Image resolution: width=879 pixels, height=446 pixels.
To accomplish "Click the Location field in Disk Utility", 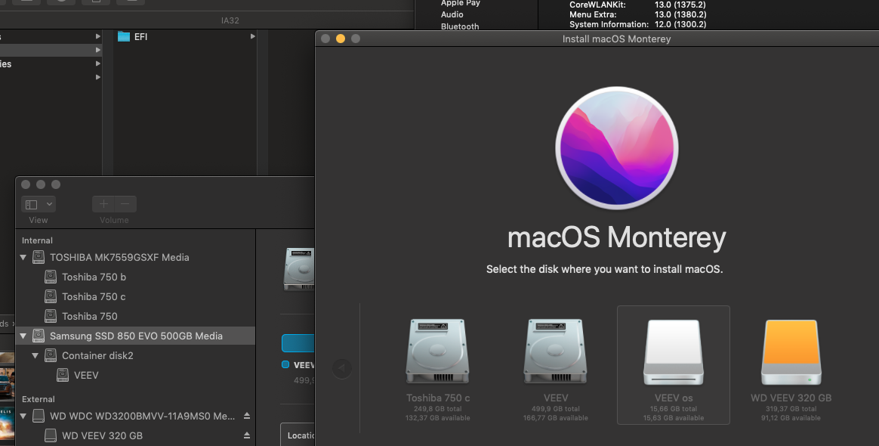I will (x=298, y=435).
